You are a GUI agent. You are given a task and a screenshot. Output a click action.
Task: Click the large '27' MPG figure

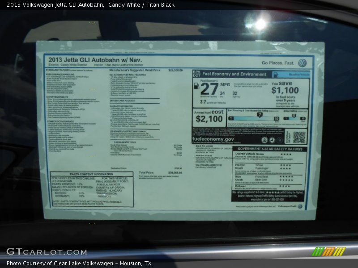pyautogui.click(x=209, y=89)
